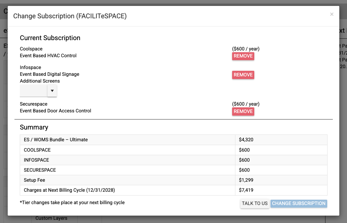
Task: Remove the Infospace Digital Signage subscription
Action: [x=243, y=75]
